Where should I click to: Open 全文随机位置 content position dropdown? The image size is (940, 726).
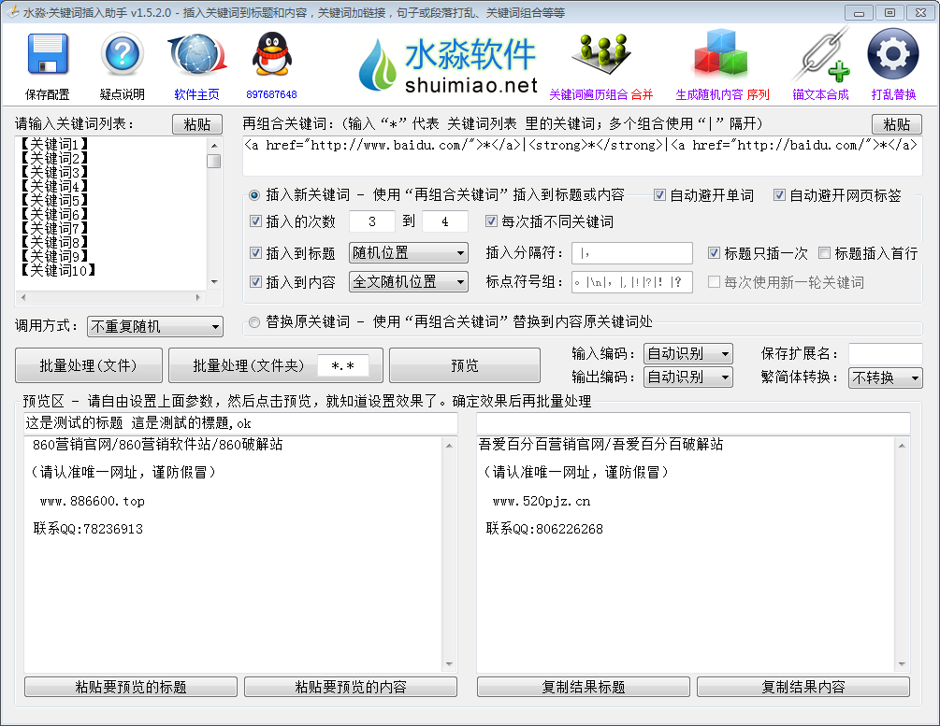408,281
